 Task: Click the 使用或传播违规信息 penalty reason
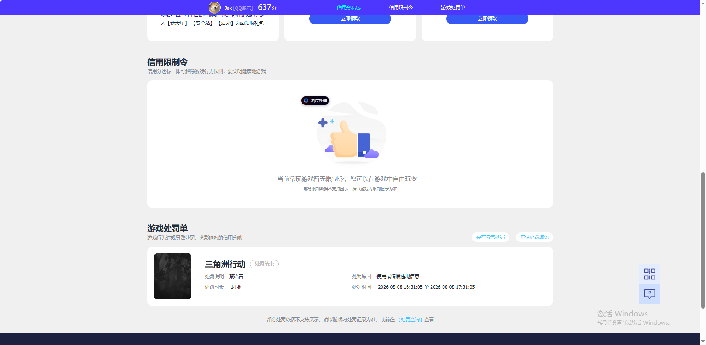398,276
